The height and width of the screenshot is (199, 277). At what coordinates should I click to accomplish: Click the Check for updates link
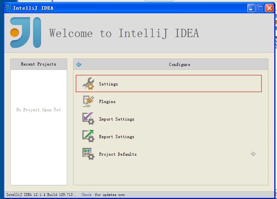tap(86, 195)
